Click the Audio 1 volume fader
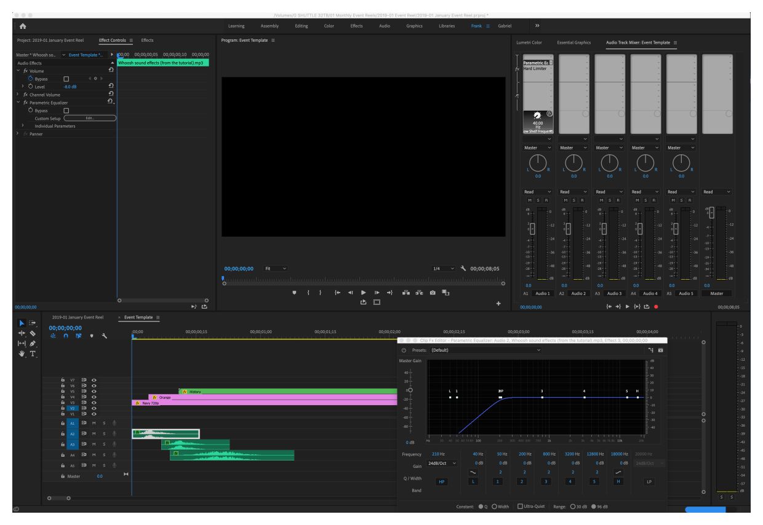This screenshot has height=525, width=763. (533, 228)
